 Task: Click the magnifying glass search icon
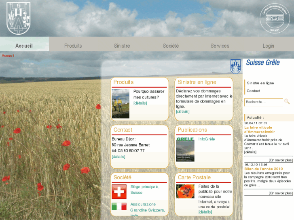click(x=287, y=101)
